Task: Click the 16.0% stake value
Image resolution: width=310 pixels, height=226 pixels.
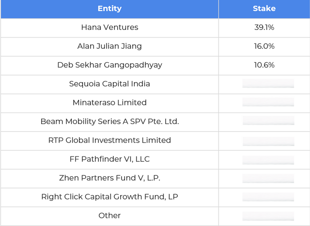Action: pos(264,46)
